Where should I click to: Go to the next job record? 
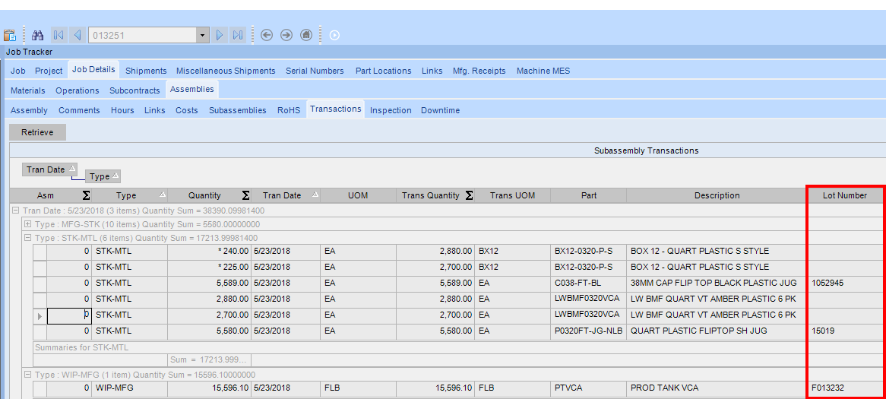coord(220,35)
